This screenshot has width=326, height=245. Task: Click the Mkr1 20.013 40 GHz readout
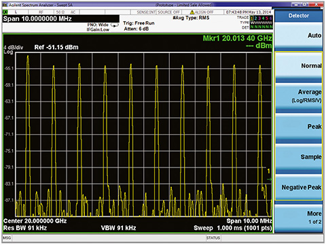[237, 38]
